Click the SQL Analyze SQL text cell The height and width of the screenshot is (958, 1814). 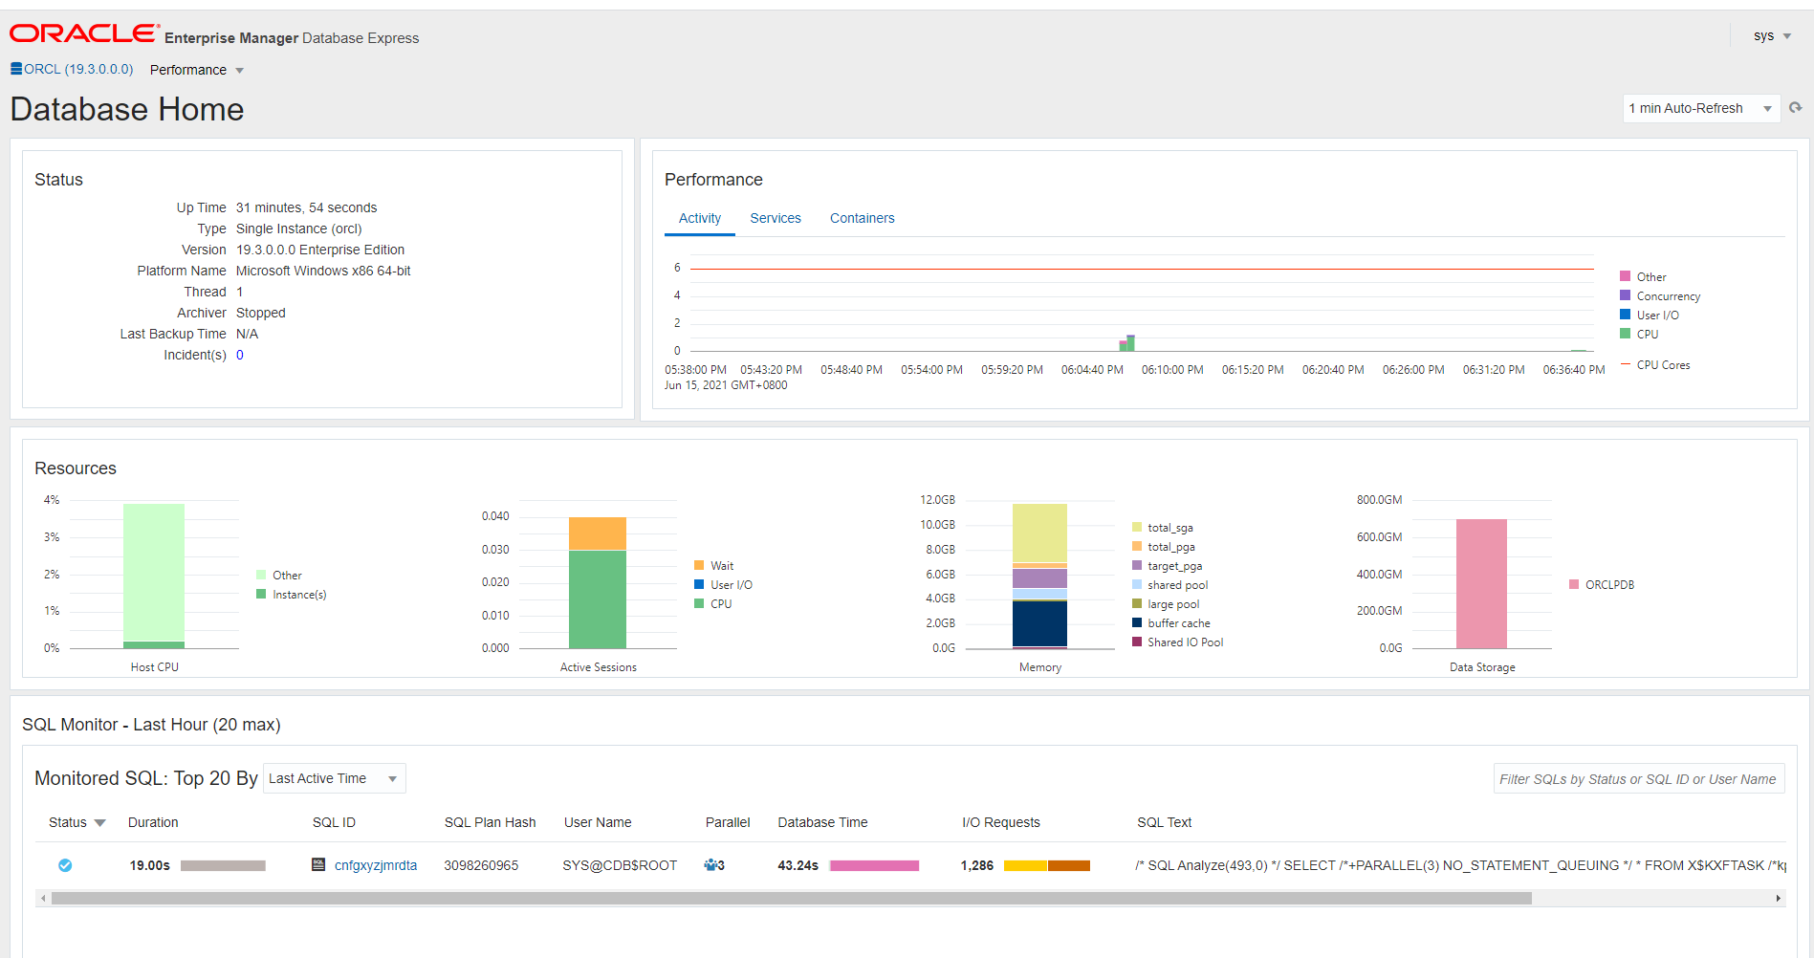point(1460,865)
